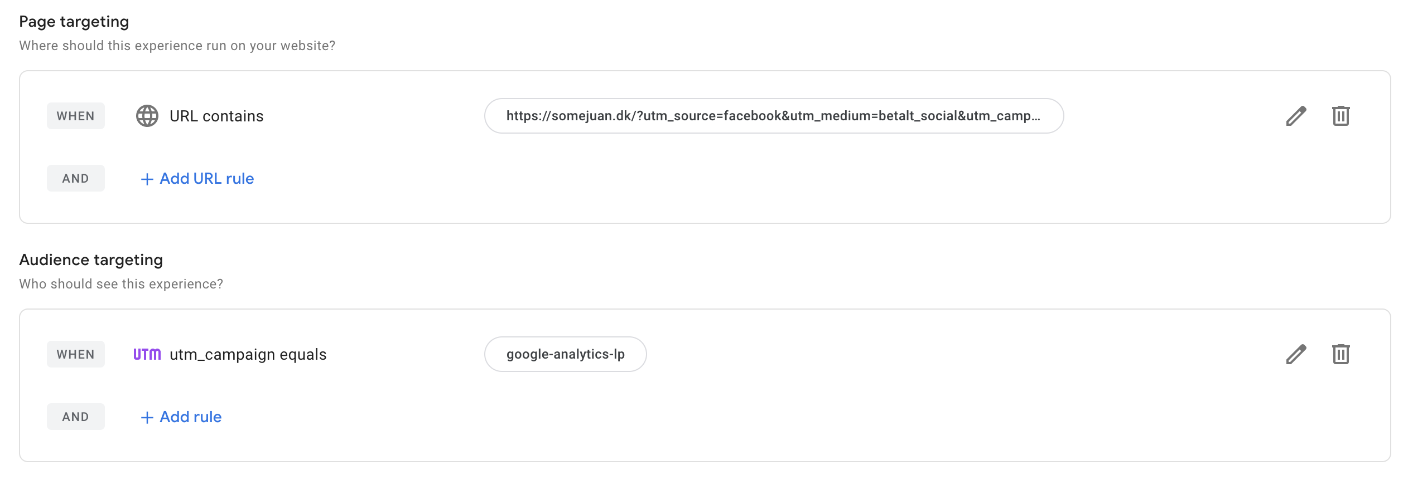Click the purple UTM icon
Viewport: 1408px width, 480px height.
(147, 354)
